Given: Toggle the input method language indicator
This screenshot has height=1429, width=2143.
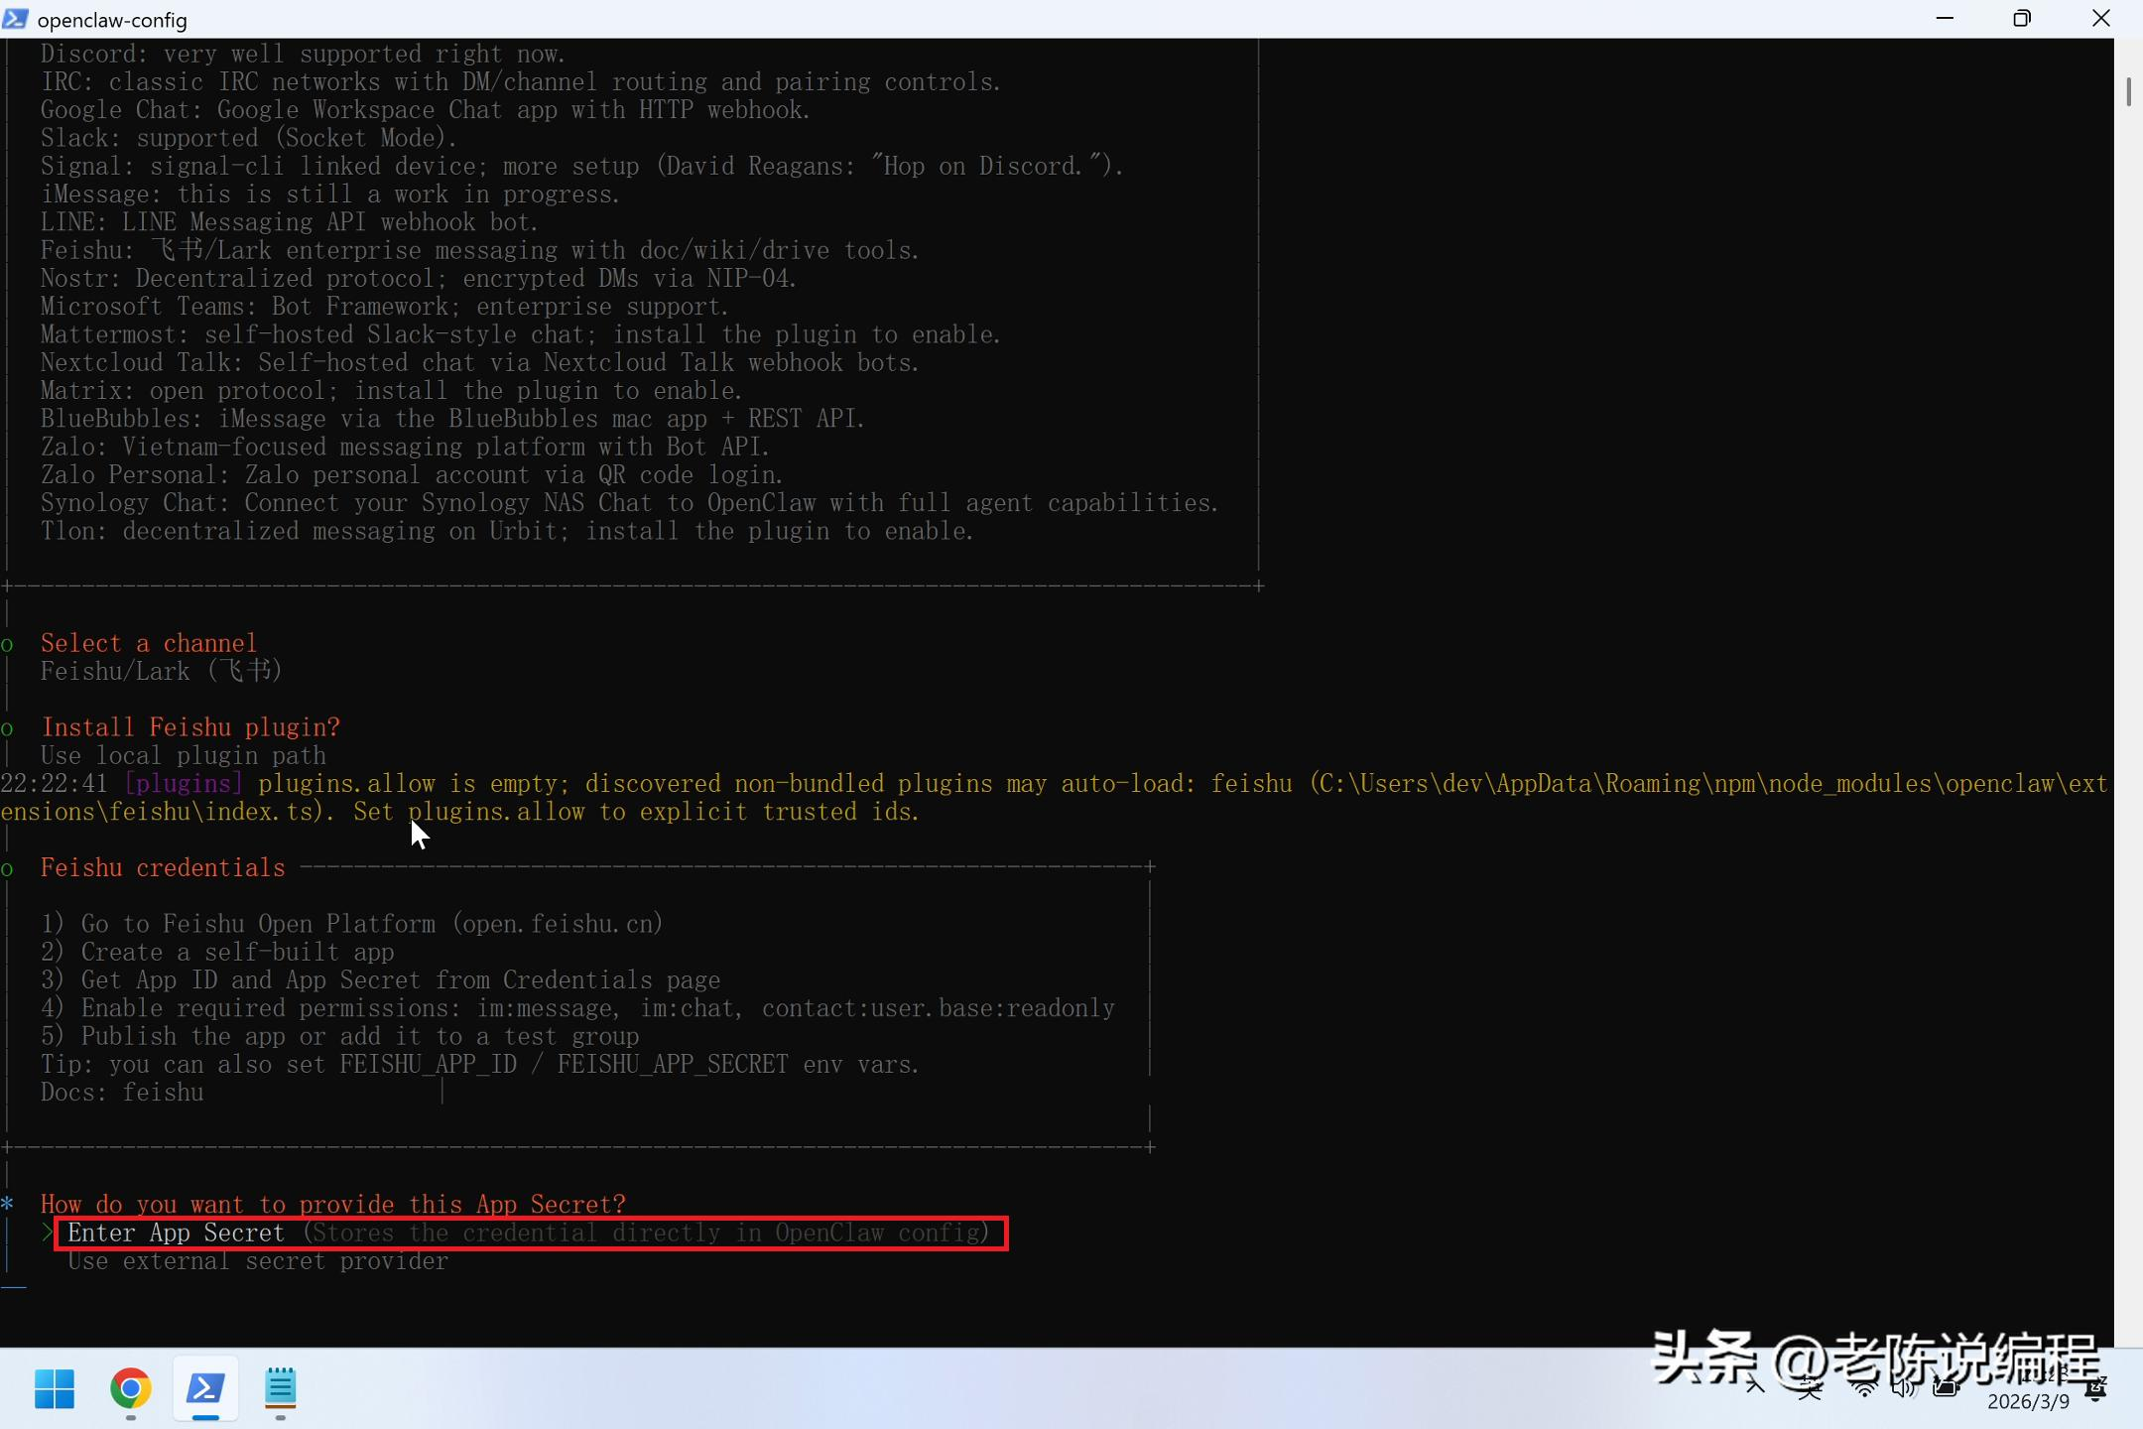Looking at the screenshot, I should pyautogui.click(x=1810, y=1388).
